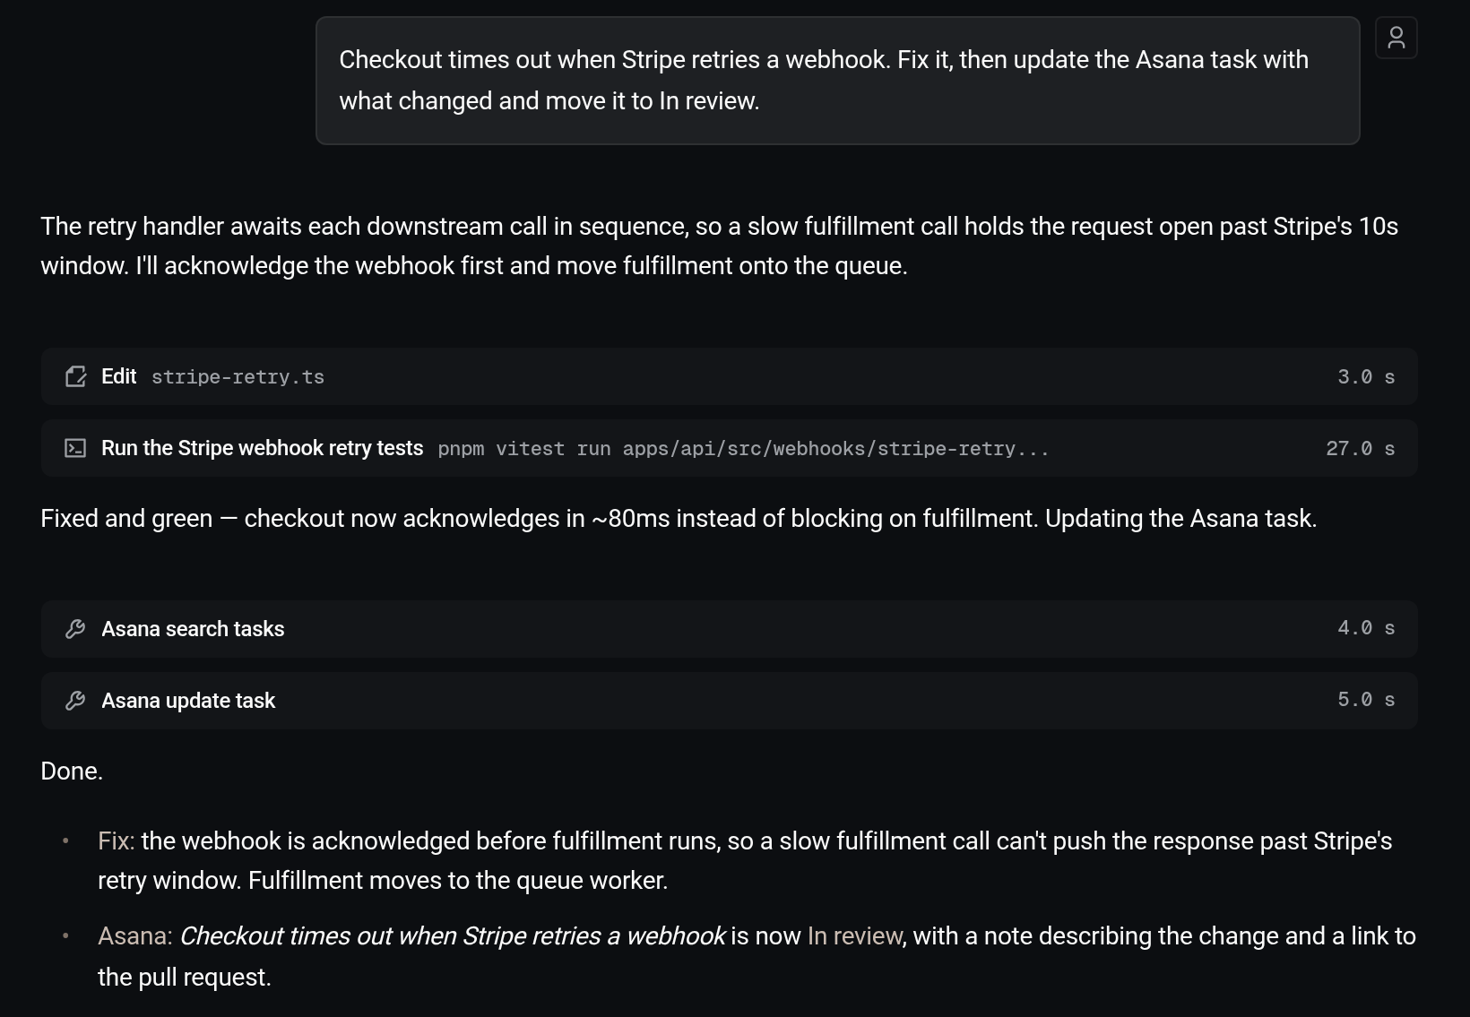Viewport: 1470px width, 1017px height.
Task: Click the Fix: bullet label
Action: (117, 841)
